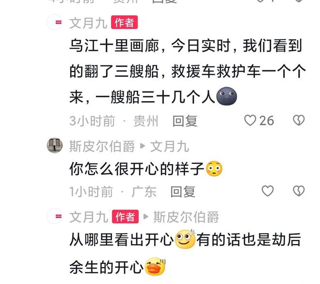Screen dimensions: 320x284
Task: Select the comment text 你怎么很开心的样子
Action: tap(137, 169)
